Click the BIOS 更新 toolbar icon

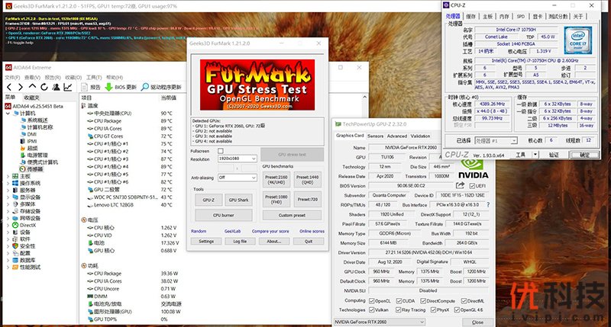108,87
